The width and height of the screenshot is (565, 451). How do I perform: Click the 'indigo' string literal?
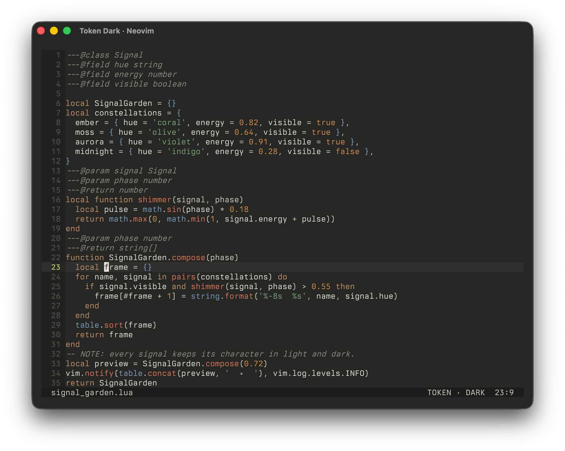[x=186, y=151]
